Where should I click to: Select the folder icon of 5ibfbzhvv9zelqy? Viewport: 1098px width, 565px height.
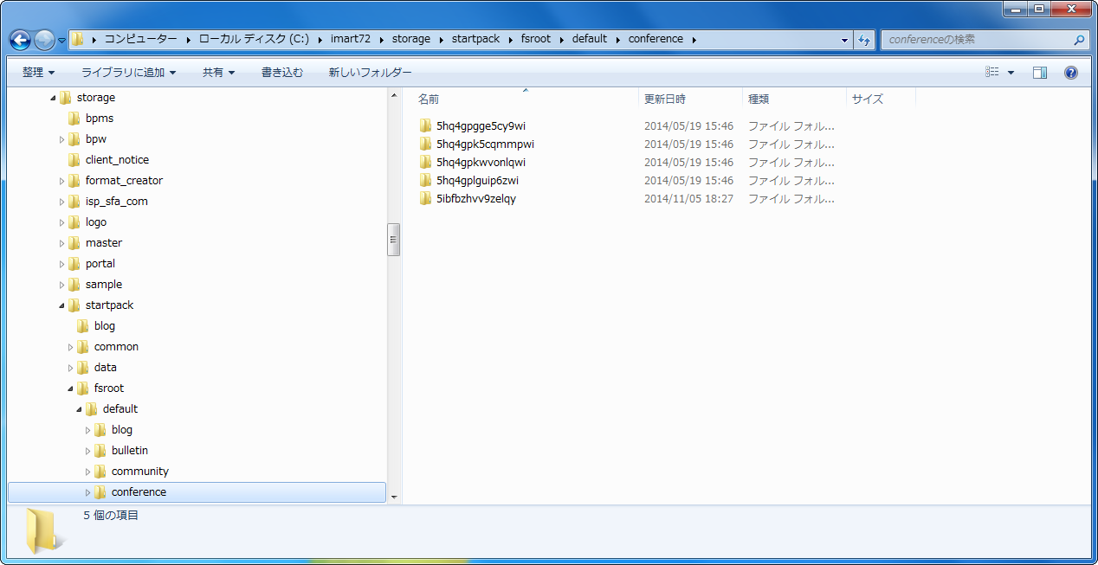point(425,199)
